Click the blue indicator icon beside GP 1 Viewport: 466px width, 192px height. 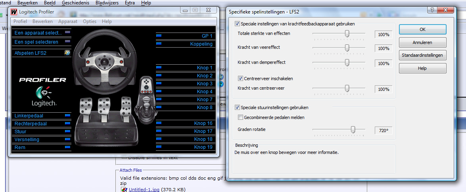coord(159,36)
